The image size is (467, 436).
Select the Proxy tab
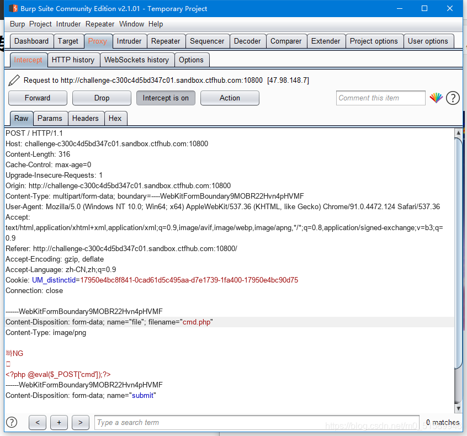click(98, 41)
